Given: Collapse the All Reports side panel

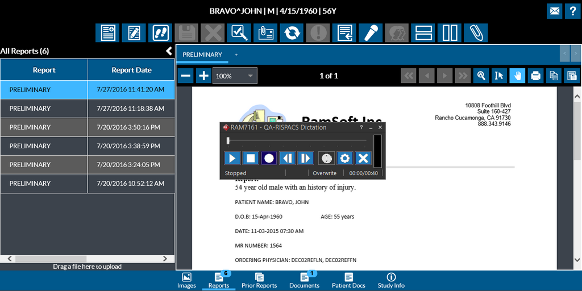Looking at the screenshot, I should [x=169, y=51].
